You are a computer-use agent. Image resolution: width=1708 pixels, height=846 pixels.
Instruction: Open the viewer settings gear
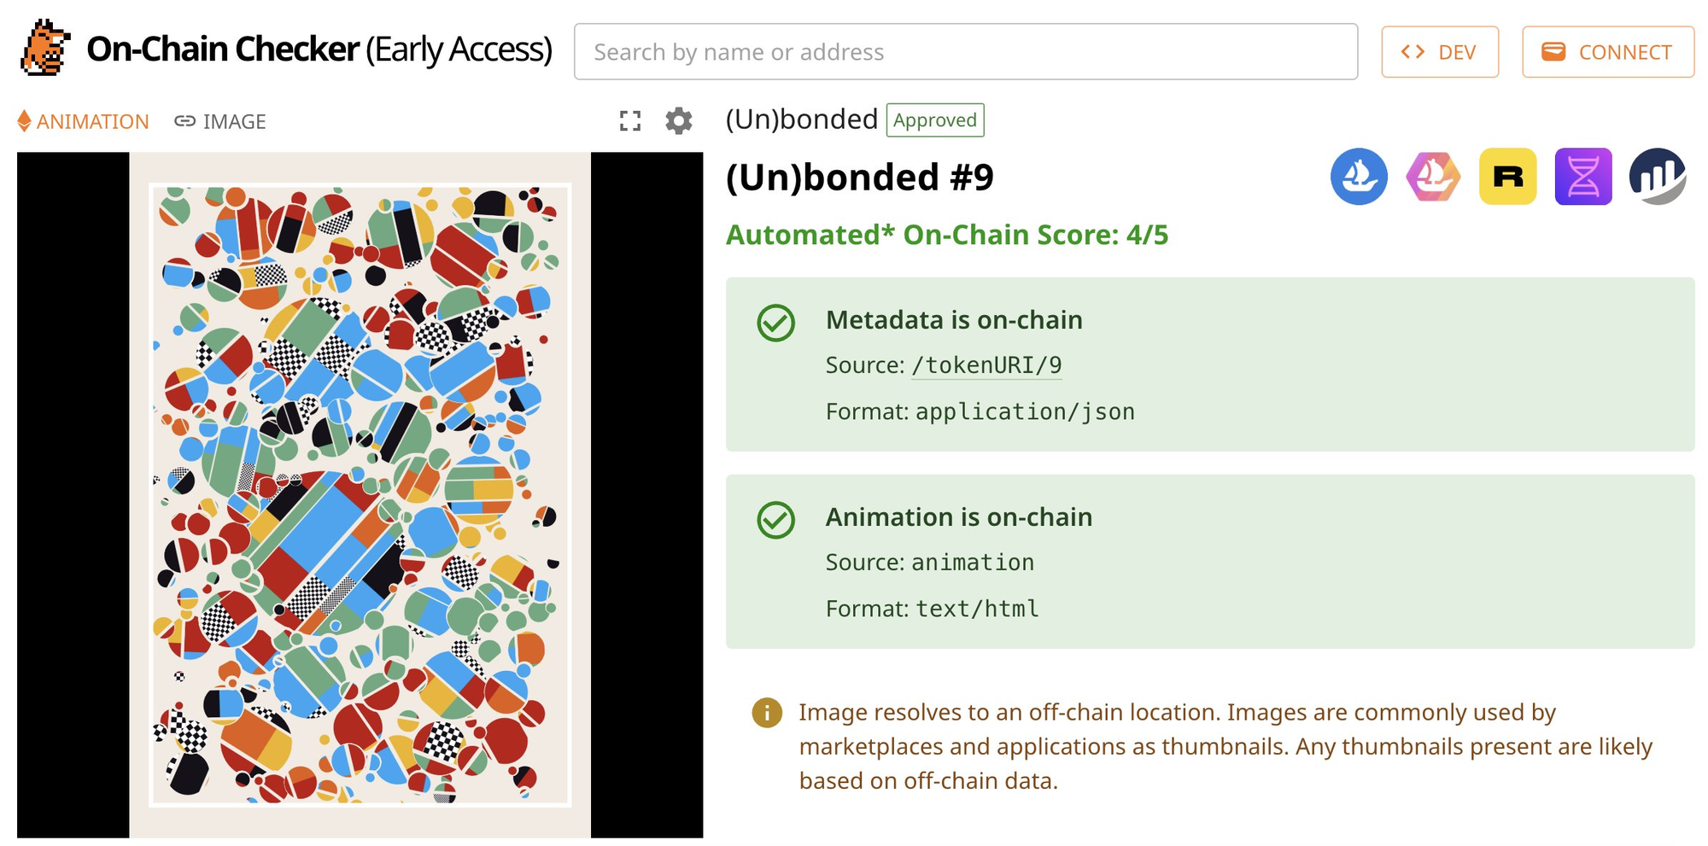pyautogui.click(x=679, y=121)
